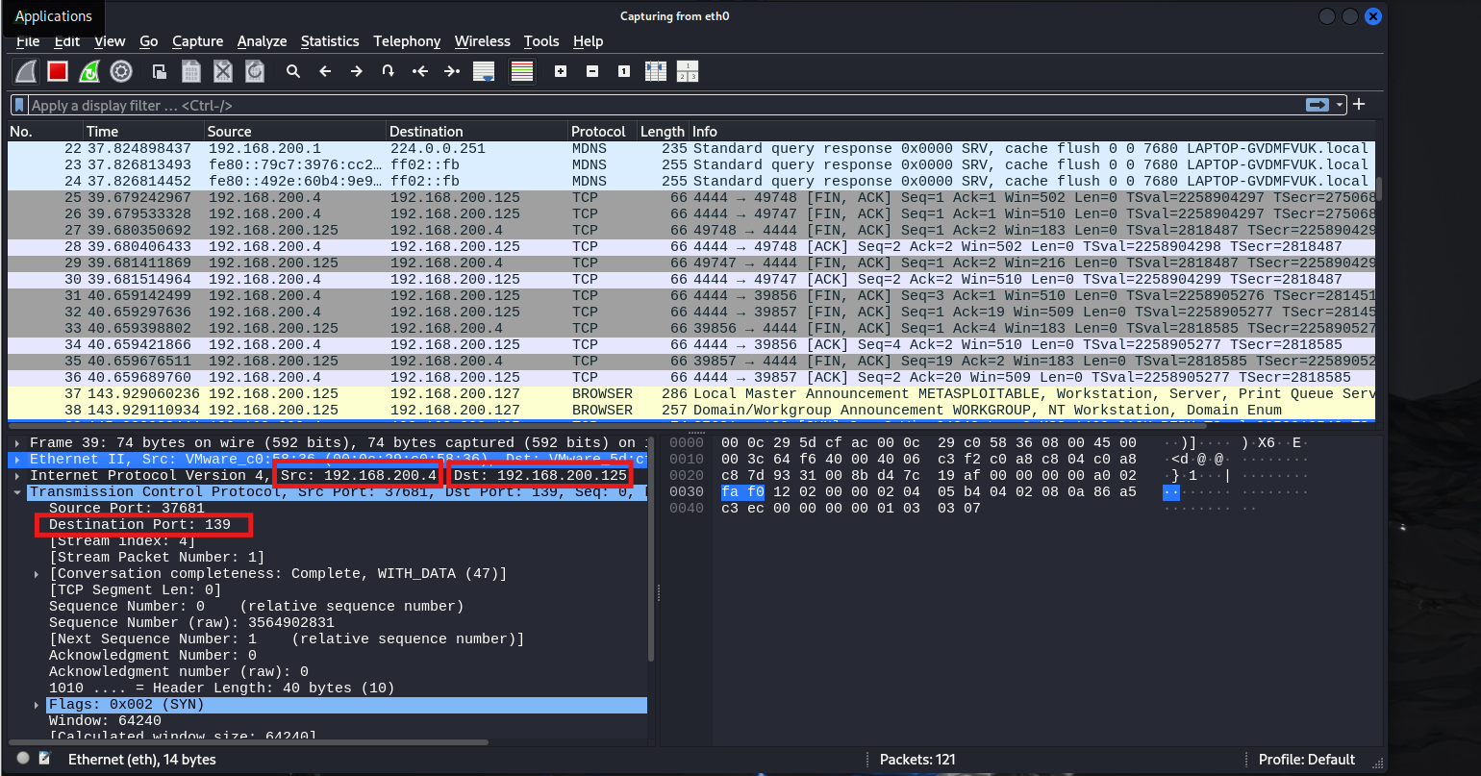Viewport: 1481px width, 776px height.
Task: Open the Statistics menu
Action: pyautogui.click(x=330, y=41)
